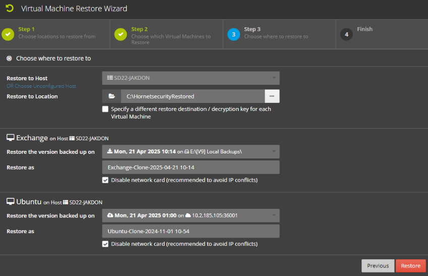
Task: Click the open folder icon beside restore path
Action: (x=111, y=96)
